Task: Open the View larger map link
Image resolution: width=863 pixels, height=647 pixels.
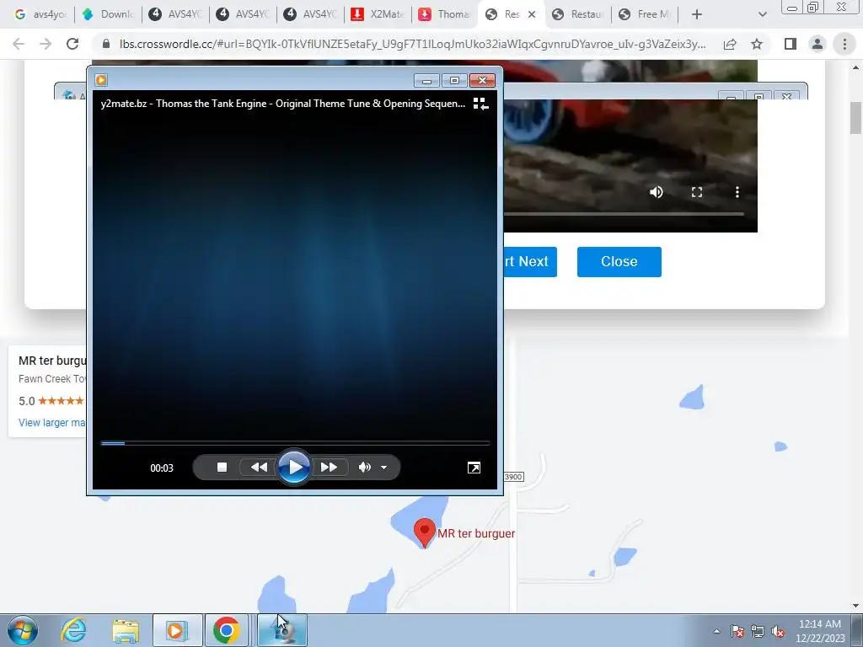Action: click(51, 423)
